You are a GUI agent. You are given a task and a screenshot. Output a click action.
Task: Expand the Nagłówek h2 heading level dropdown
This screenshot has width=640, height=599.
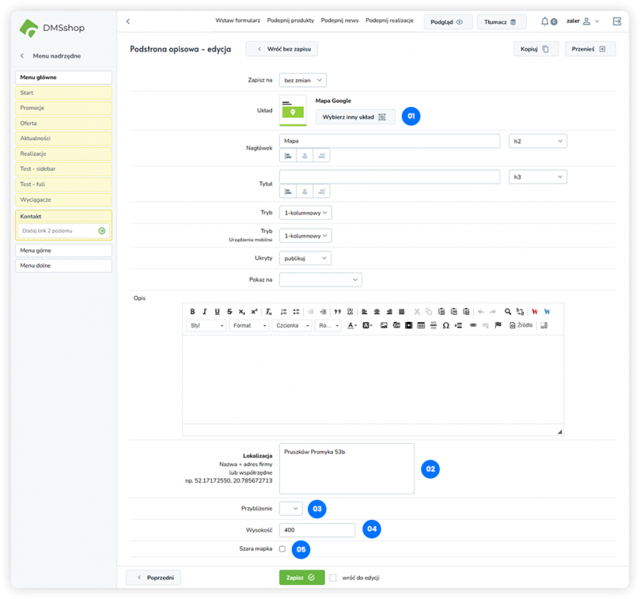coord(538,141)
